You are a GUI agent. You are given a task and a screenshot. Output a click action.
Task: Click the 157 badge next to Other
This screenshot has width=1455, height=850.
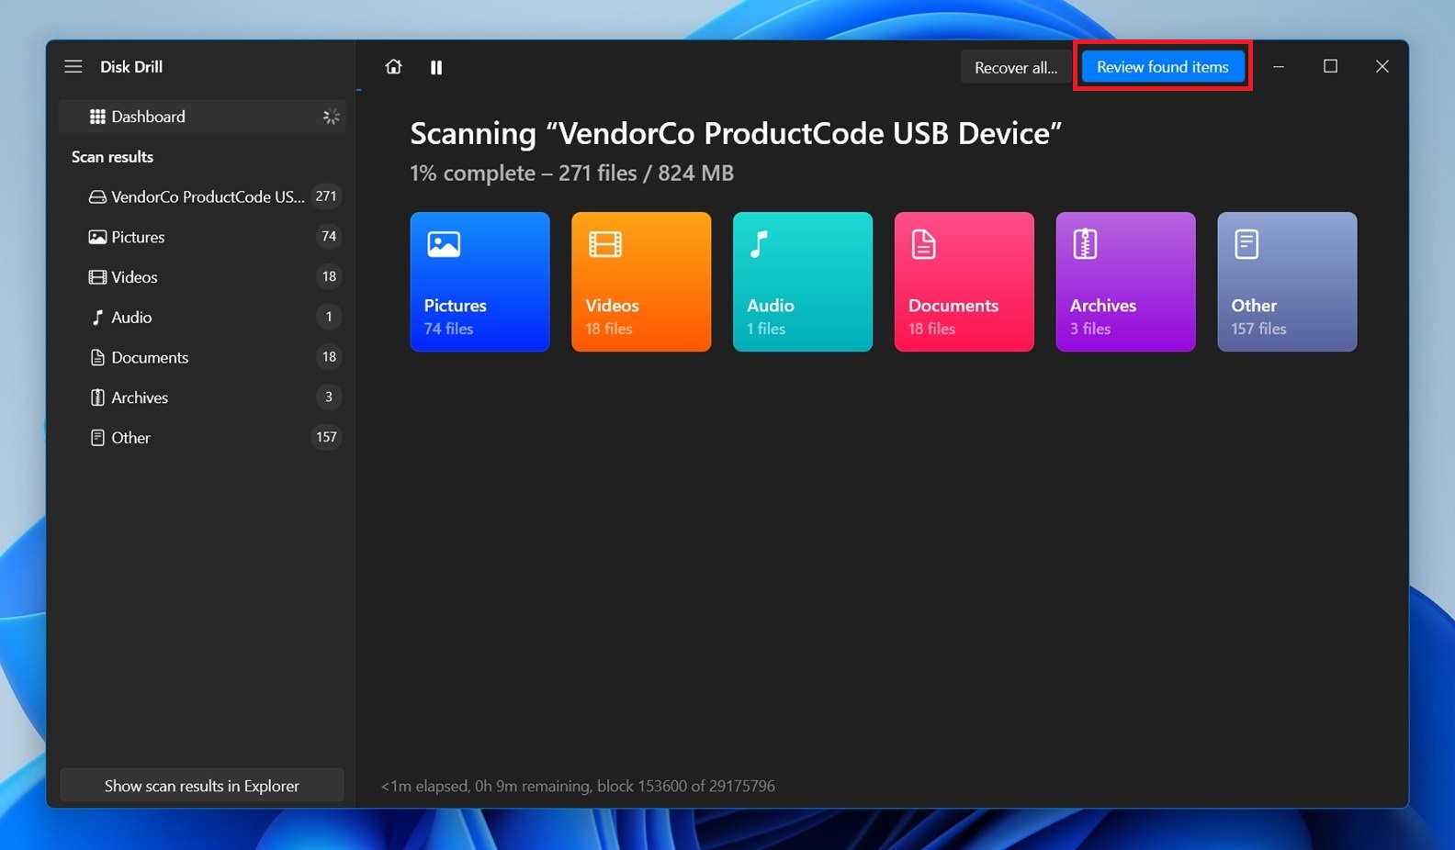coord(326,438)
